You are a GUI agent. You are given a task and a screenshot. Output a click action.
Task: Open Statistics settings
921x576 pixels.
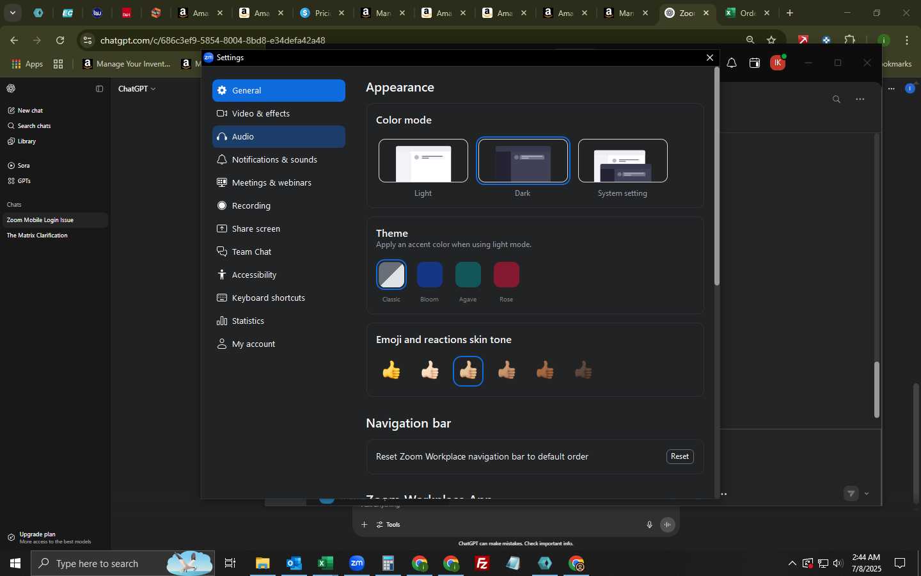pyautogui.click(x=279, y=321)
